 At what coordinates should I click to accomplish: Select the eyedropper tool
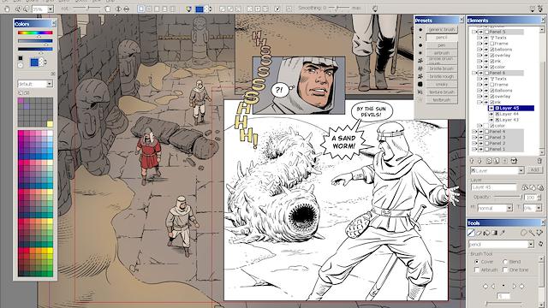[503, 233]
